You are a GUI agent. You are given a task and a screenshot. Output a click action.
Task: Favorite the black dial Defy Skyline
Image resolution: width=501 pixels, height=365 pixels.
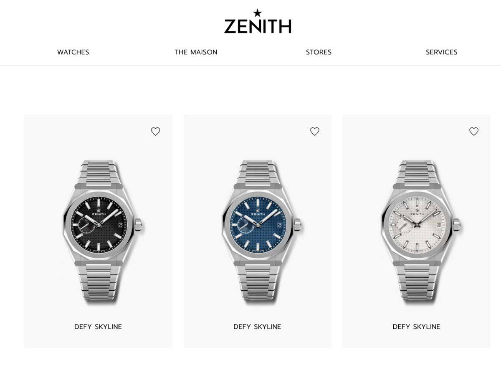[x=155, y=132]
